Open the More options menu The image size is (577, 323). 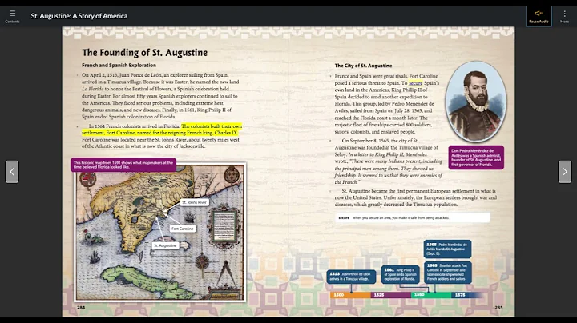pyautogui.click(x=564, y=17)
